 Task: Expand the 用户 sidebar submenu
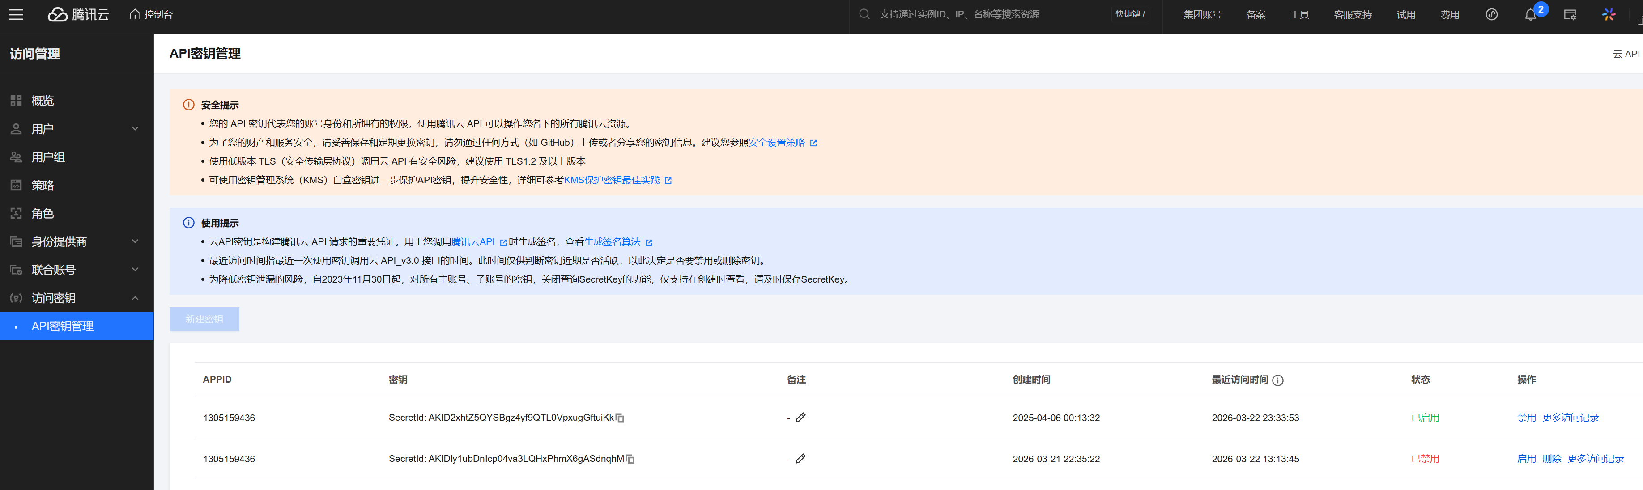click(x=135, y=129)
